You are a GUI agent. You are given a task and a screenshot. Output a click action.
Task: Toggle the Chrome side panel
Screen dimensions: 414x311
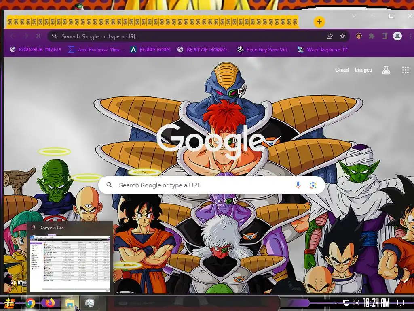tap(384, 36)
